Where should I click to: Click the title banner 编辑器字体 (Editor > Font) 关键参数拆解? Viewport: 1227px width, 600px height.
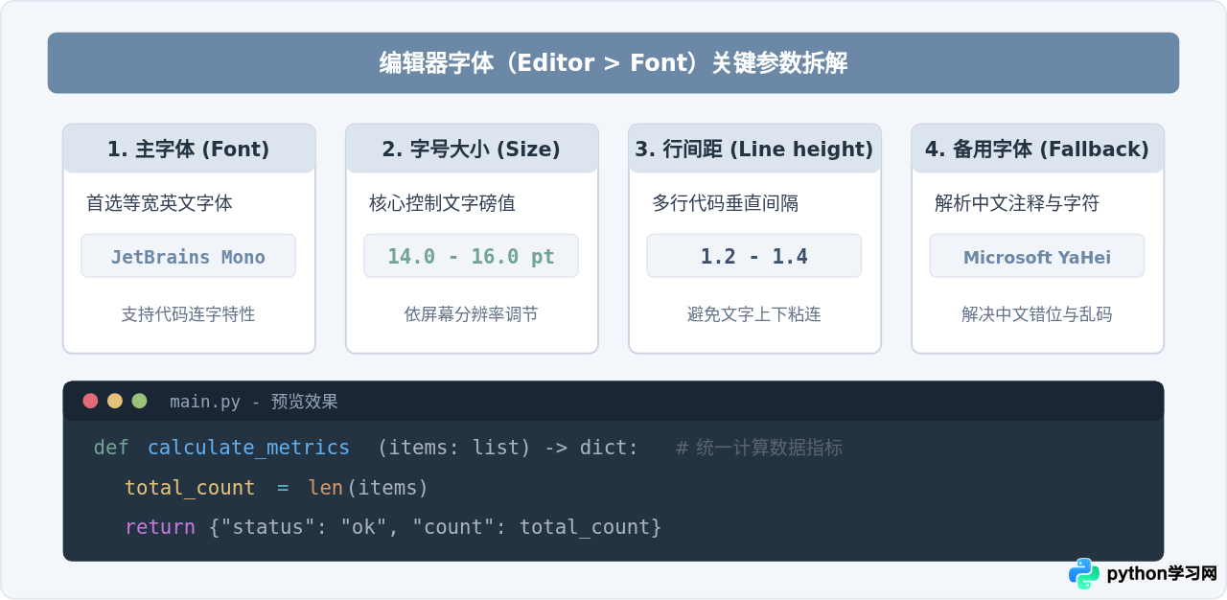point(613,63)
